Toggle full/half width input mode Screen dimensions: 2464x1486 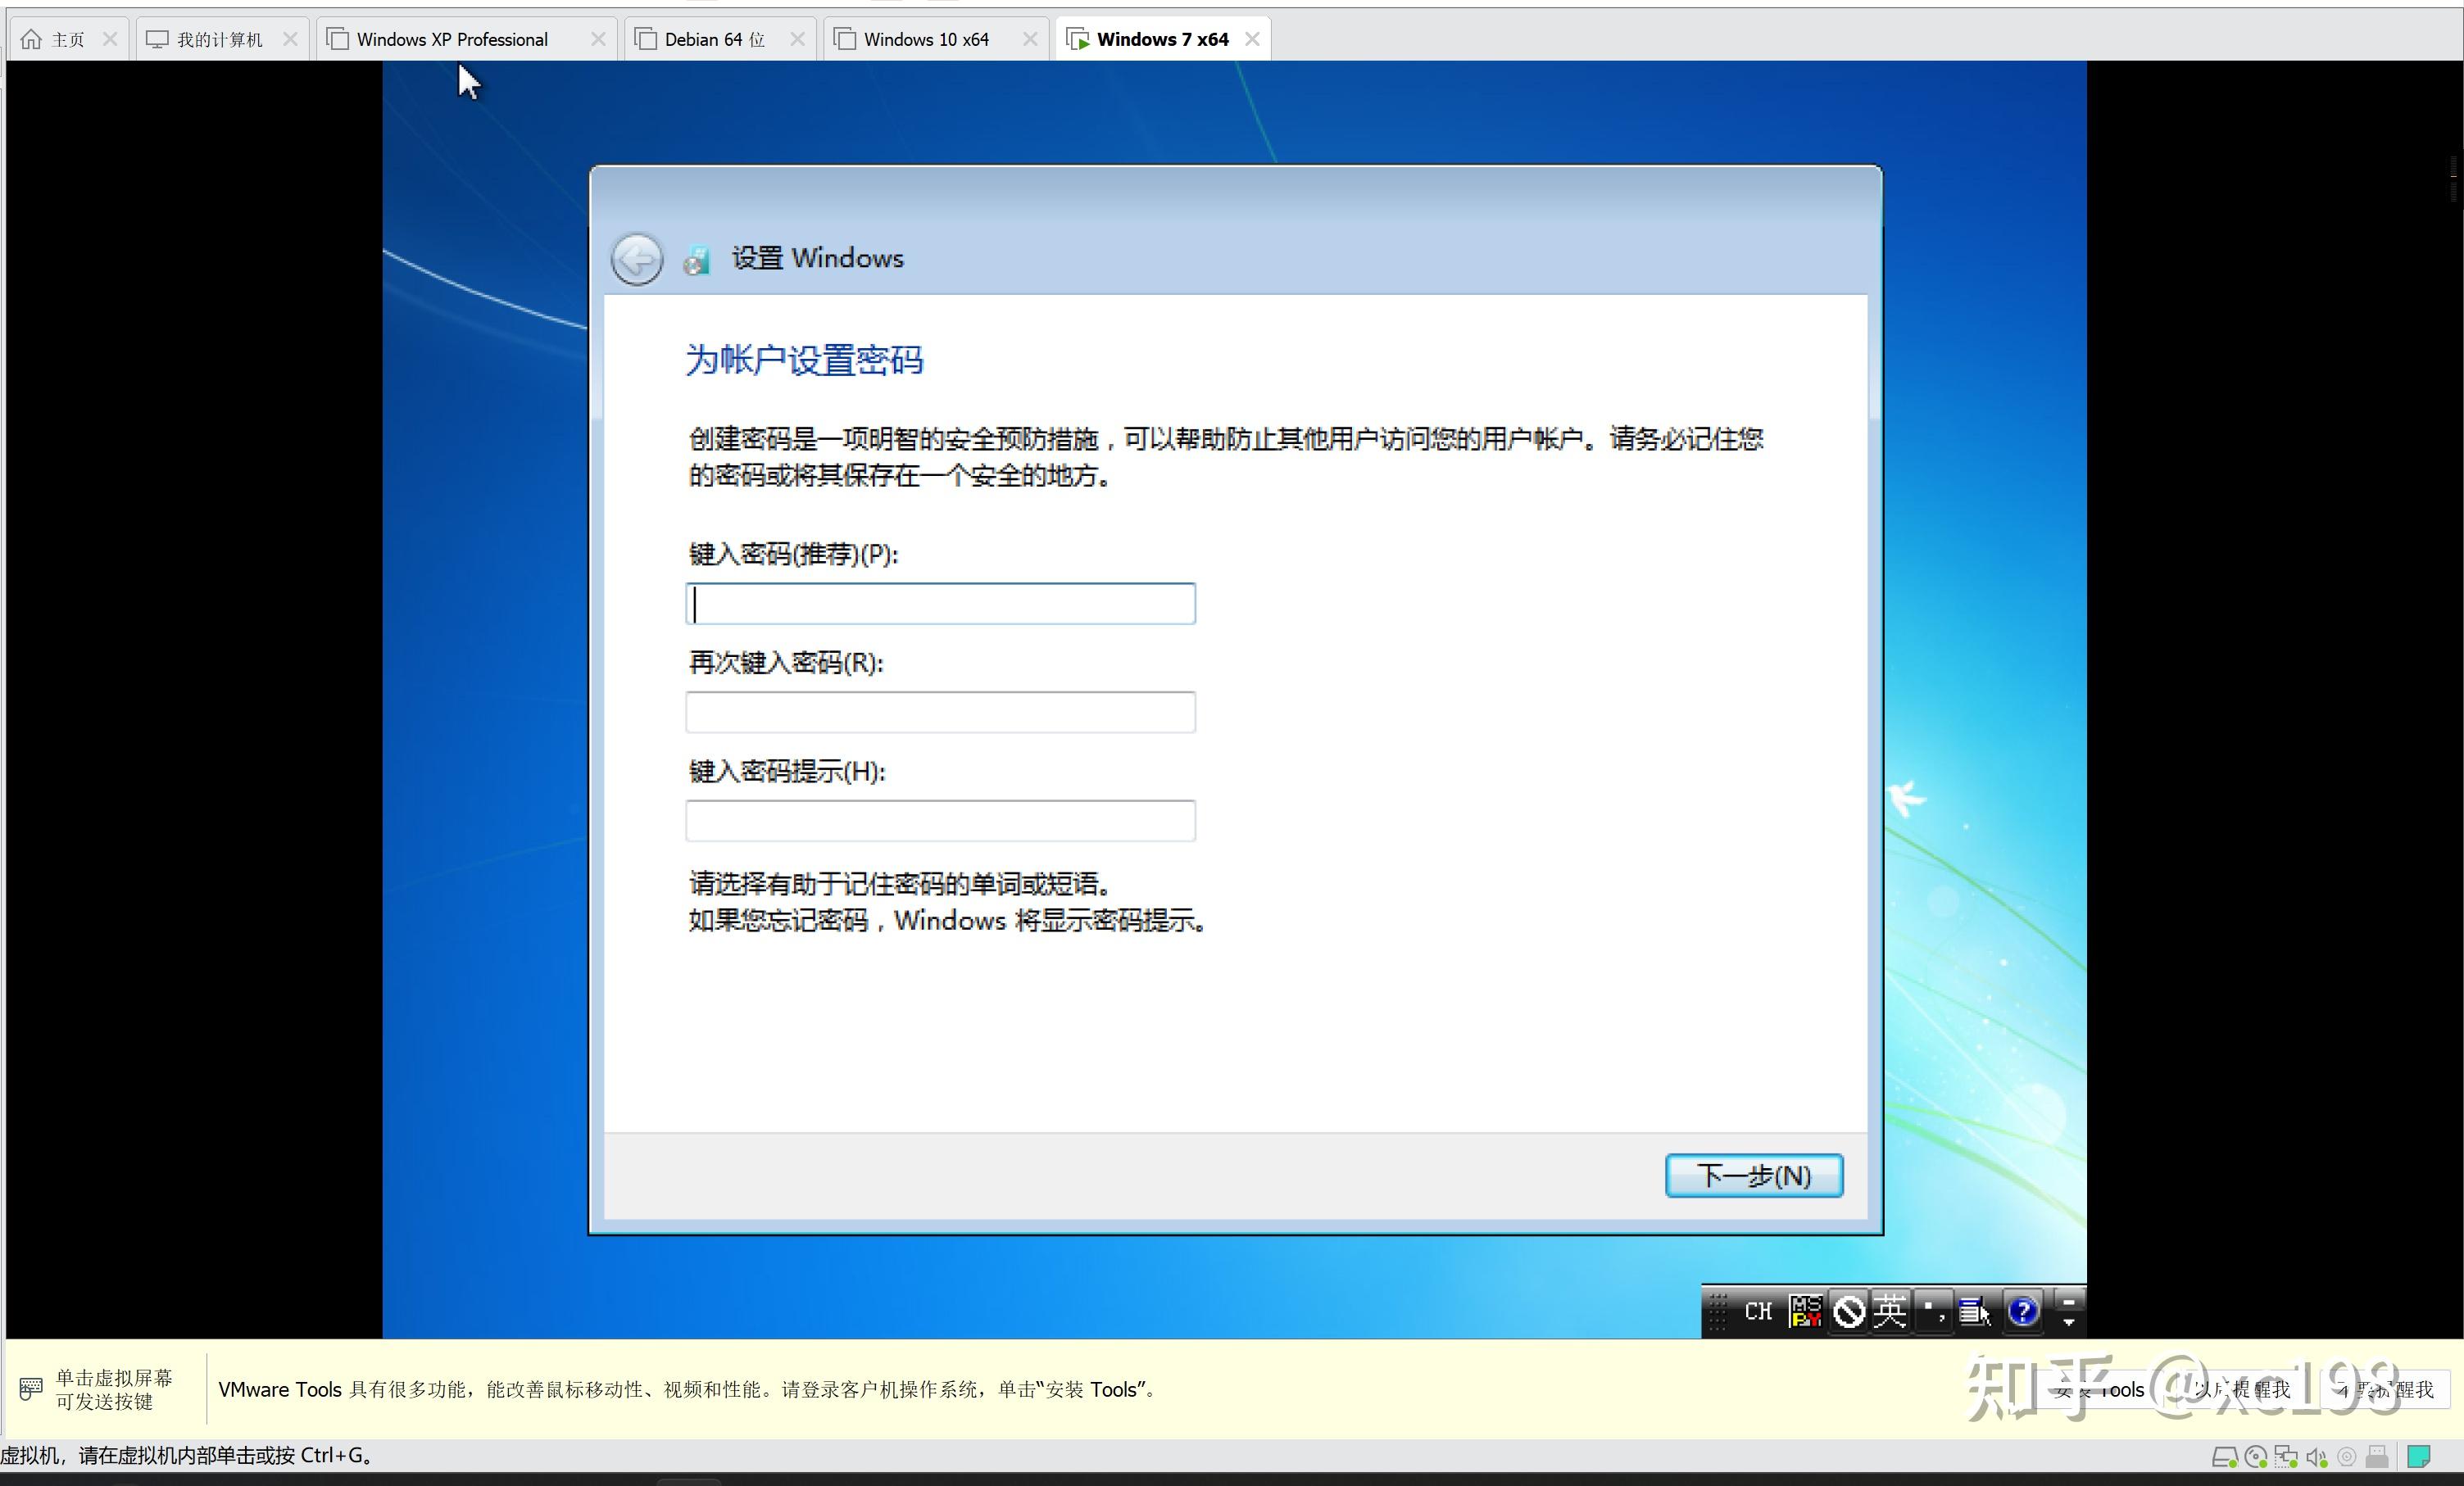(1849, 1311)
